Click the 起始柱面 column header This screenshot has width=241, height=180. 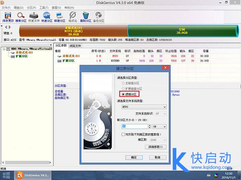[x=139, y=51]
